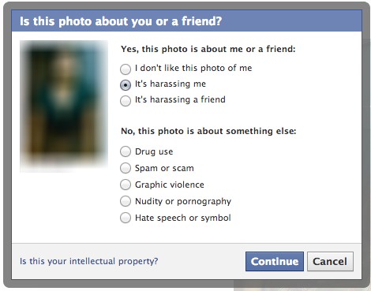Viewport: 371px width, 291px height.
Task: Click the "It's harassing a friend" label text
Action: [x=180, y=99]
